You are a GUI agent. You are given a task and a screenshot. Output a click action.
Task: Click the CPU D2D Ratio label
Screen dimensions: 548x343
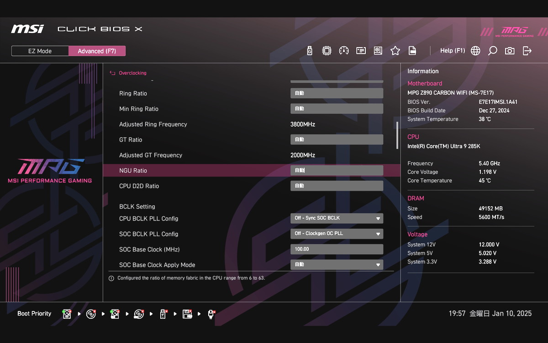pos(139,186)
